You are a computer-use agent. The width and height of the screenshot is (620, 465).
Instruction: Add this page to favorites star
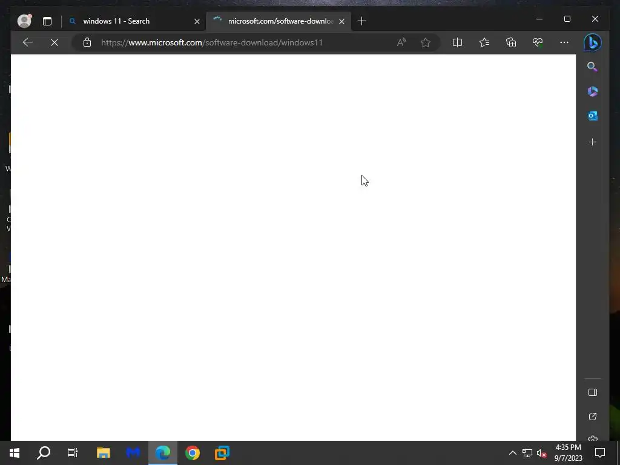pyautogui.click(x=426, y=42)
